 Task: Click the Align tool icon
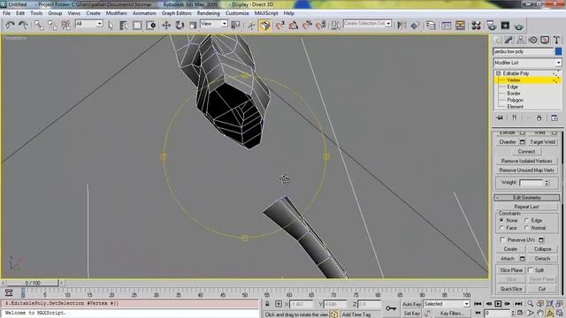click(x=415, y=25)
